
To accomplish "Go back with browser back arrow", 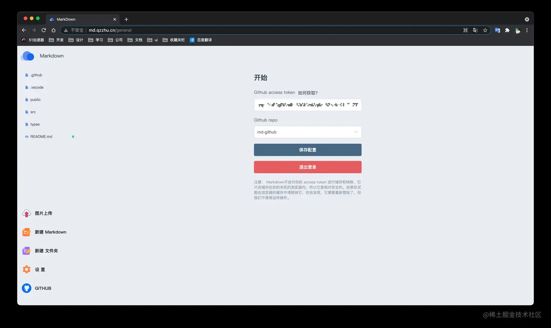I will tap(24, 30).
